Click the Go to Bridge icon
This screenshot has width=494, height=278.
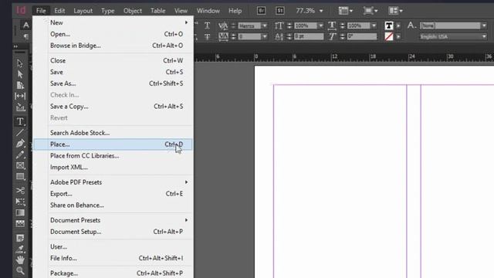point(261,11)
